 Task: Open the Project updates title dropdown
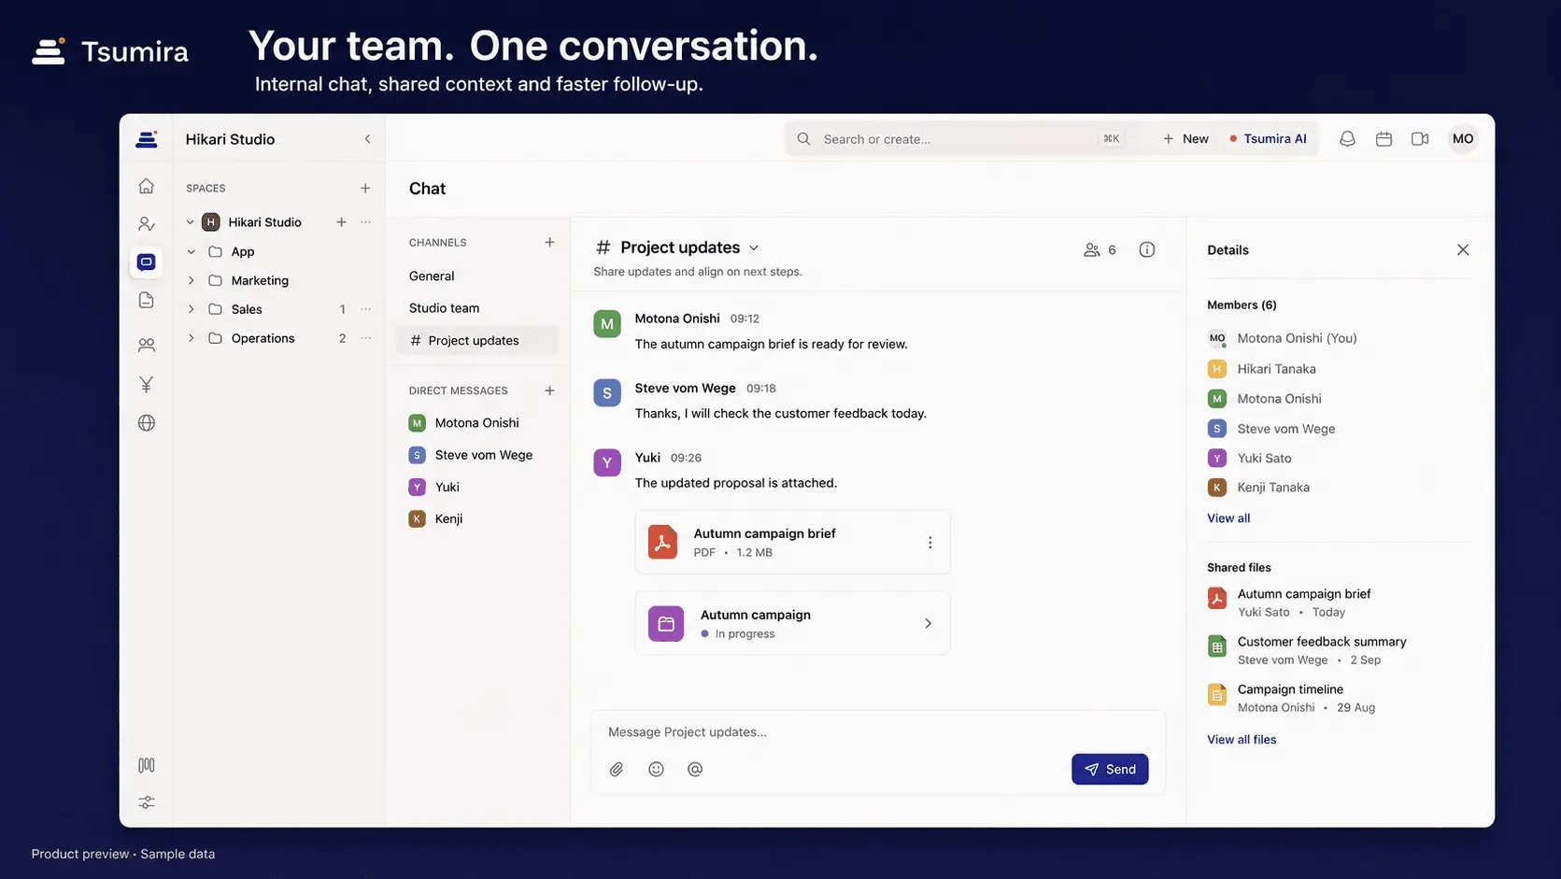coord(754,248)
